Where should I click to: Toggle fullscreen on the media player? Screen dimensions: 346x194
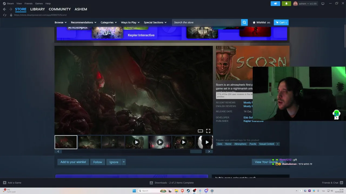[208, 131]
